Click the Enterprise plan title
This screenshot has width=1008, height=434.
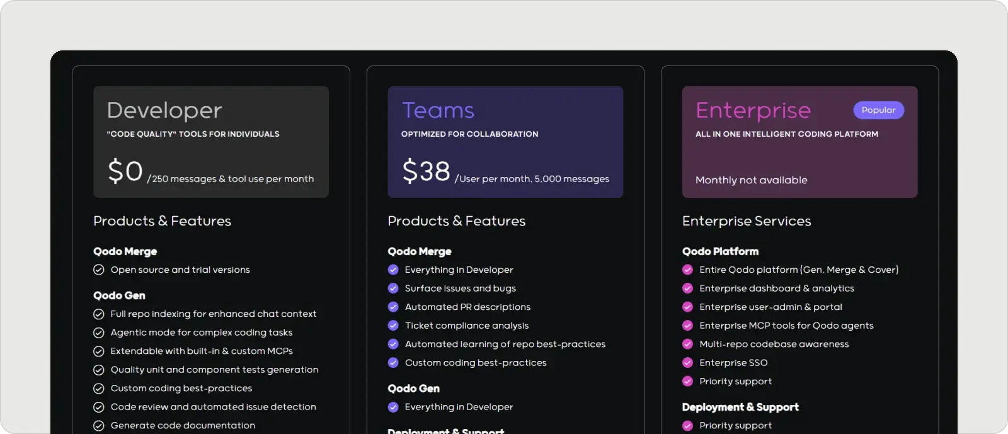click(753, 110)
